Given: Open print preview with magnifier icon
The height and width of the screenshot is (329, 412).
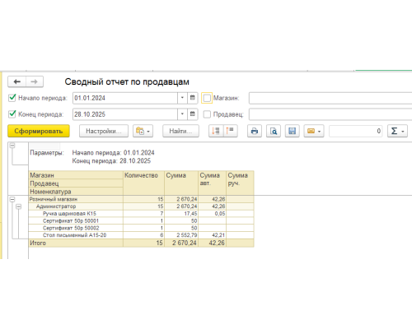Looking at the screenshot, I should (274, 131).
